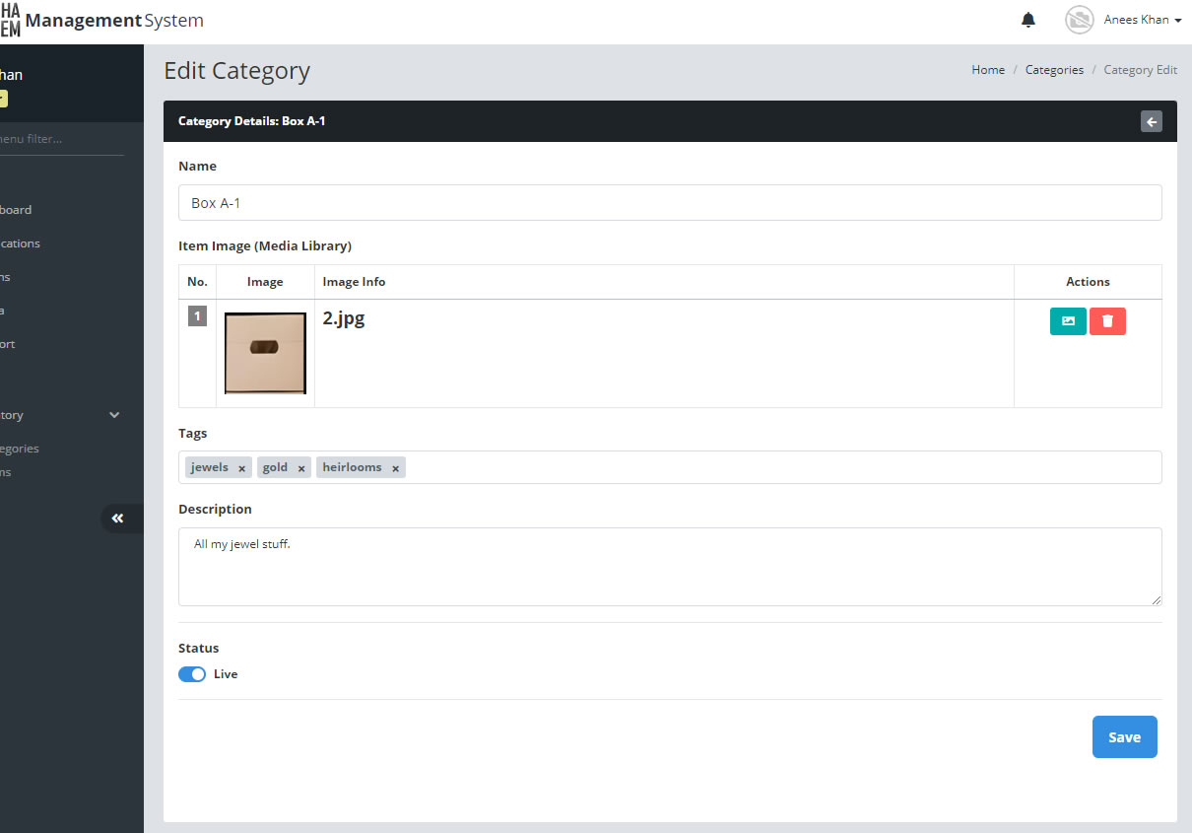
Task: Go to Home breadcrumb
Action: click(x=988, y=70)
